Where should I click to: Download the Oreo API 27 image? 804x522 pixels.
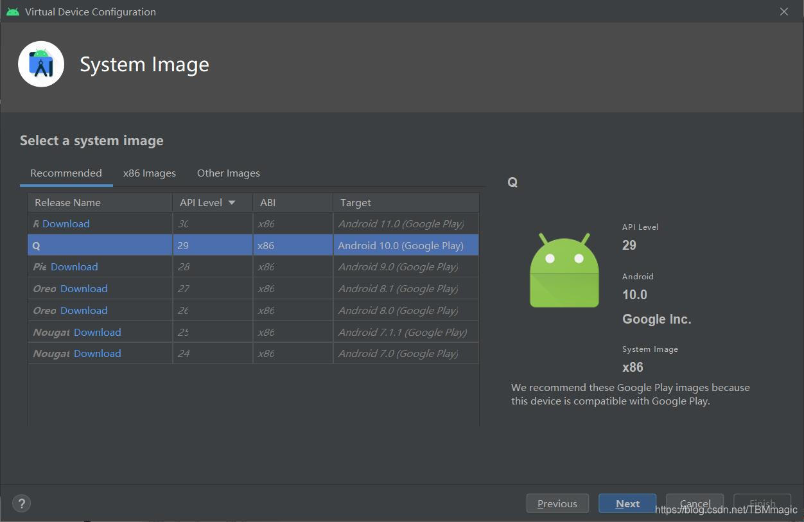click(84, 288)
